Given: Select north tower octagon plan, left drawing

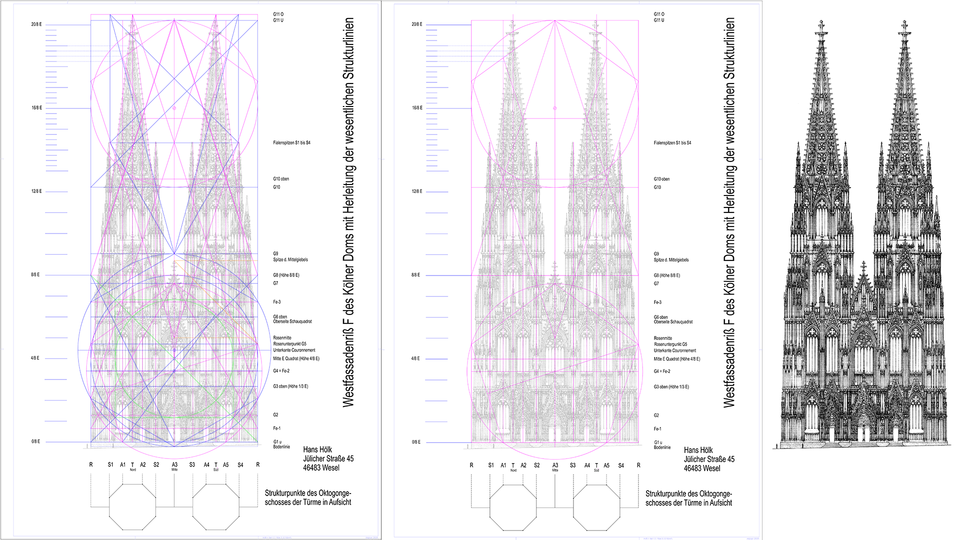Looking at the screenshot, I should (132, 507).
